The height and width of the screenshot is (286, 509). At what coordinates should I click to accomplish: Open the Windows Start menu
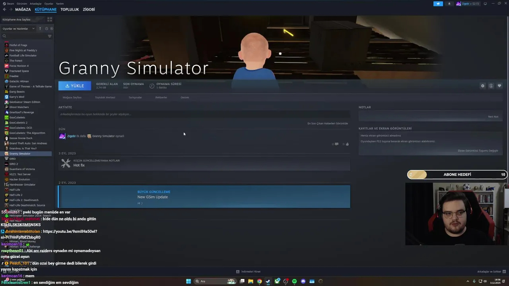click(188, 281)
